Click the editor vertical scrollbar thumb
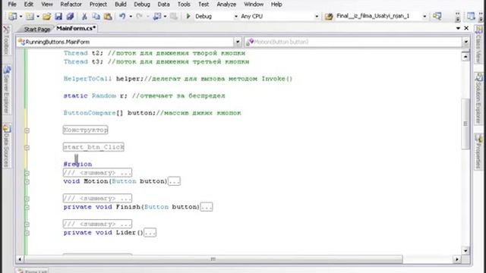The width and height of the screenshot is (486, 273). 465,124
